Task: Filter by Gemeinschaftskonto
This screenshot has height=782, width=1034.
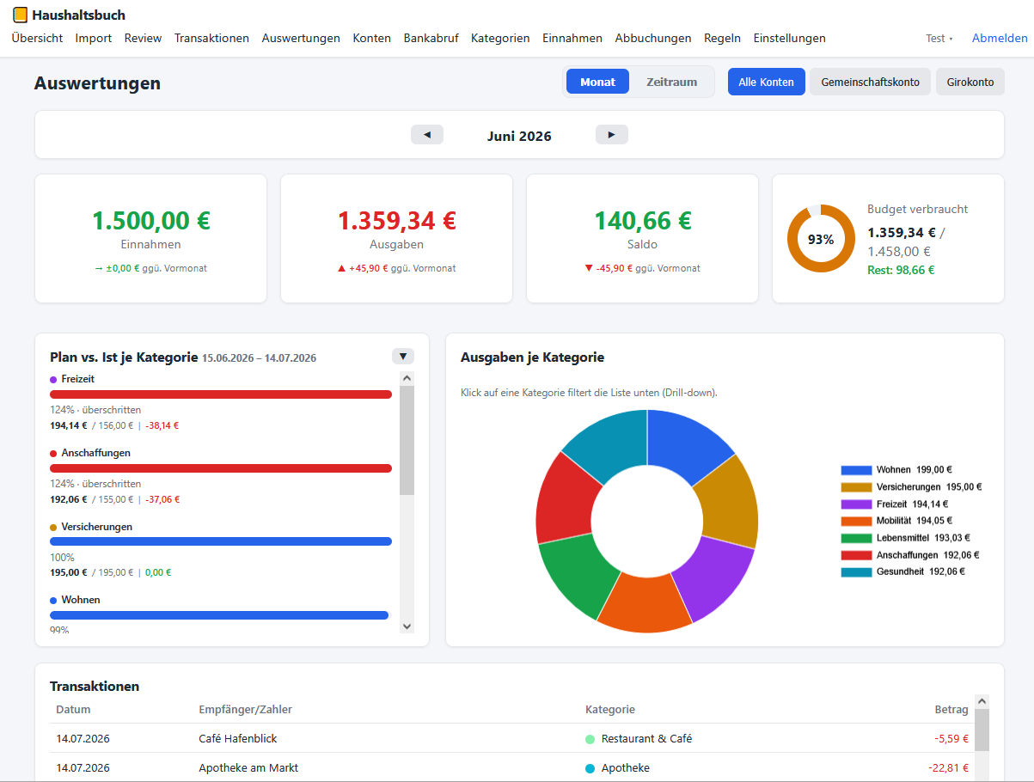Action: pos(871,82)
